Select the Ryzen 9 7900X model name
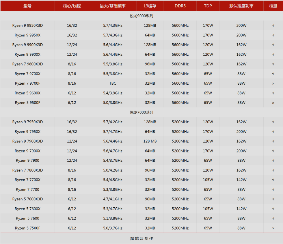This screenshot has height=244, width=283. [x=27, y=151]
